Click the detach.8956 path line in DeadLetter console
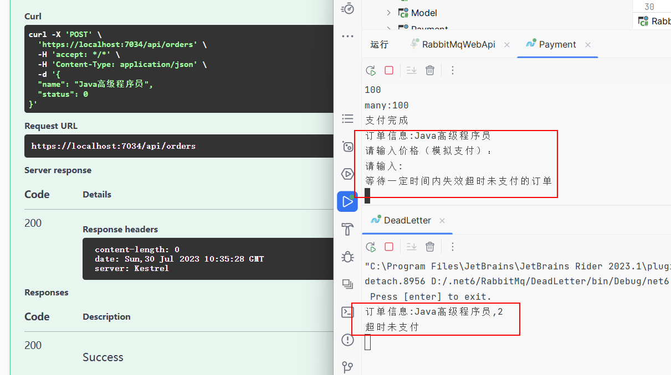 coord(517,281)
